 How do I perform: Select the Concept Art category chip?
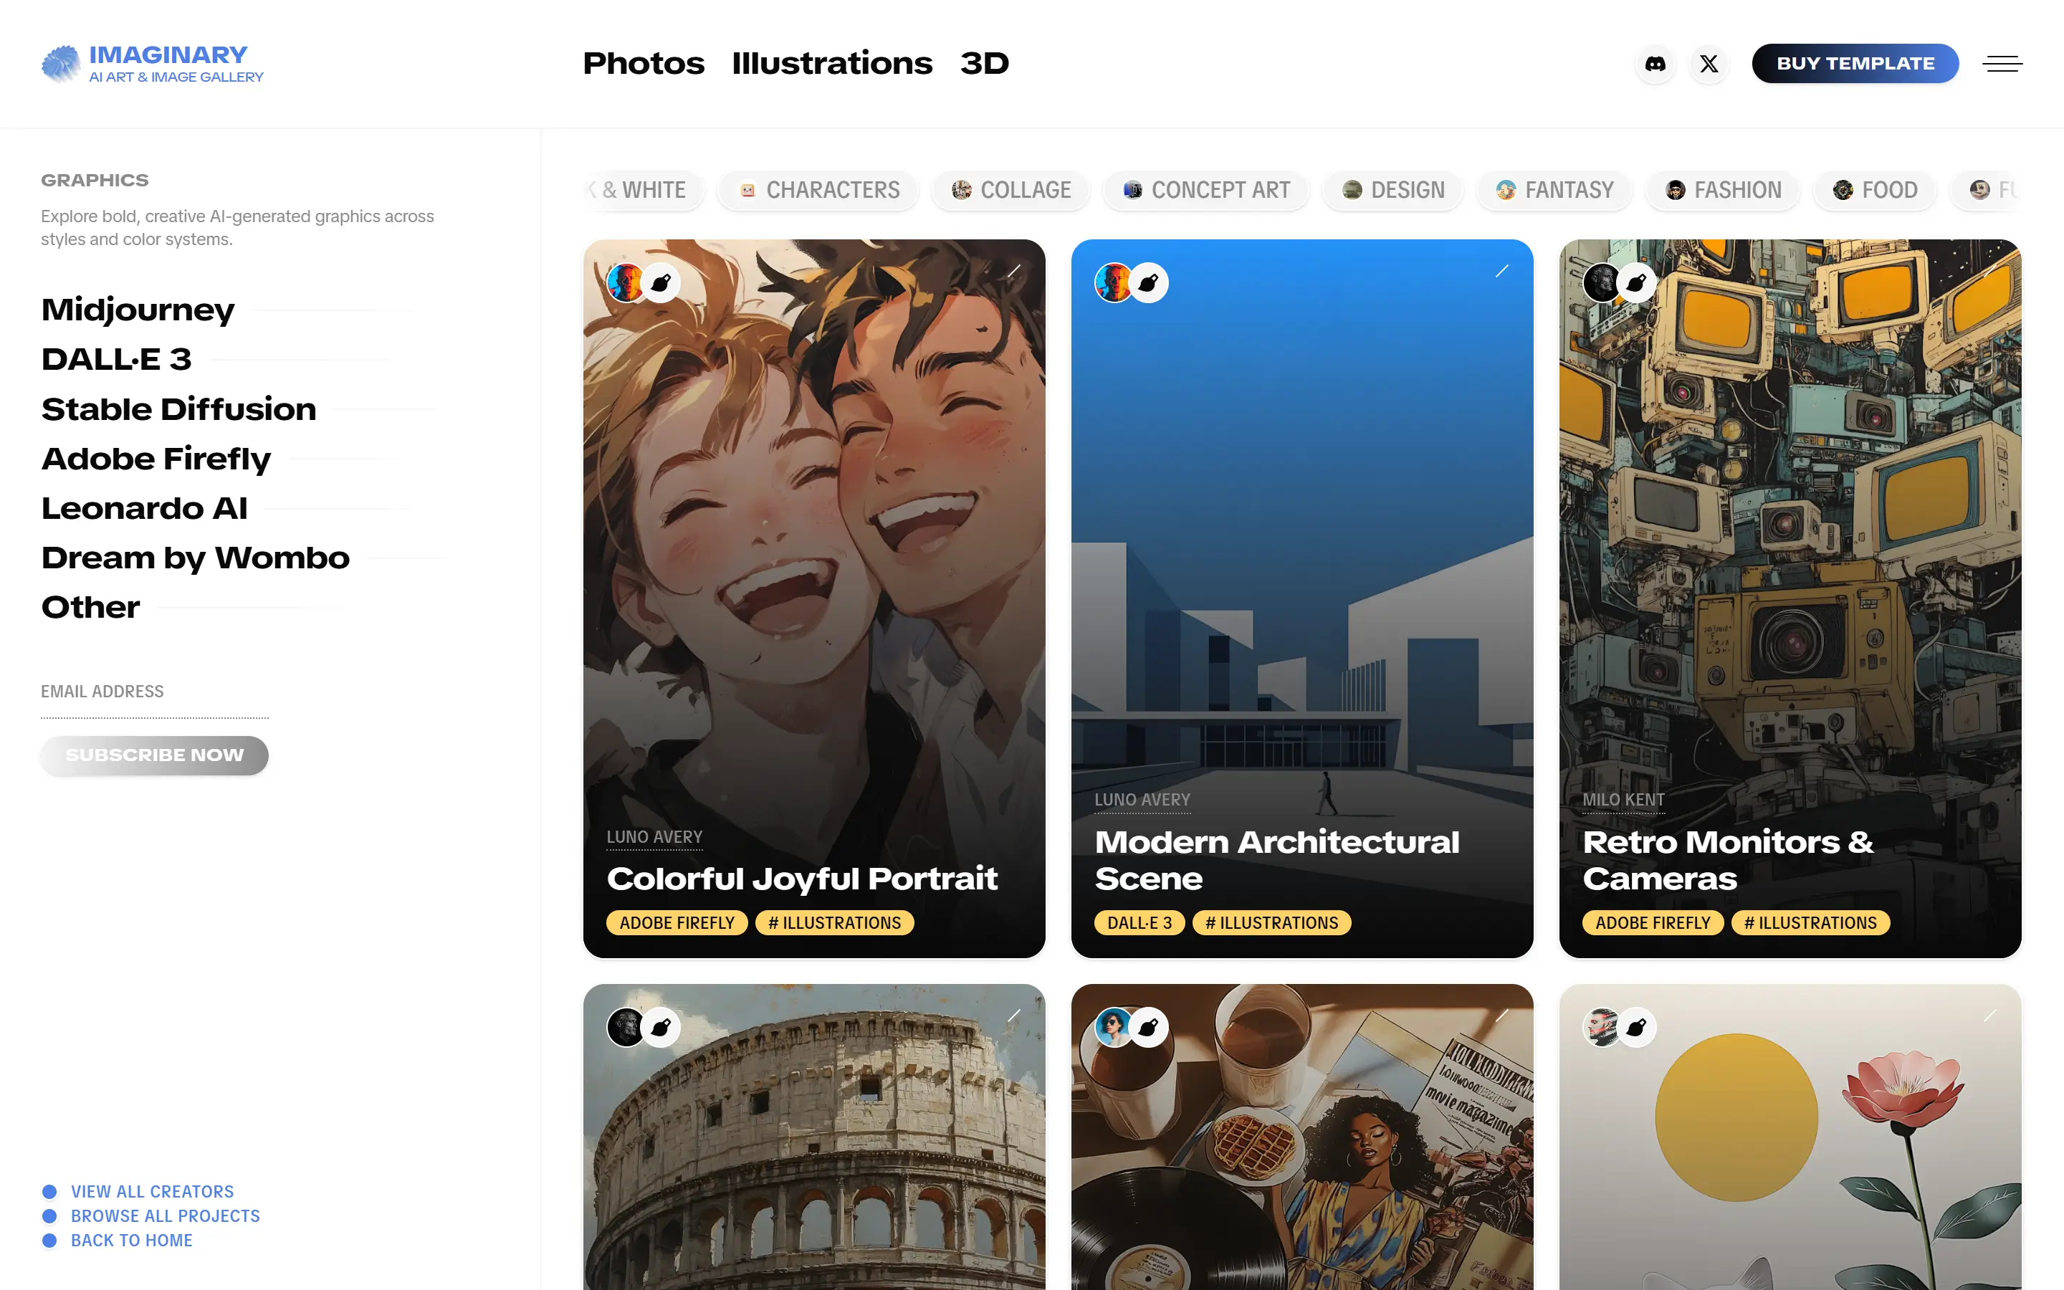pos(1206,189)
